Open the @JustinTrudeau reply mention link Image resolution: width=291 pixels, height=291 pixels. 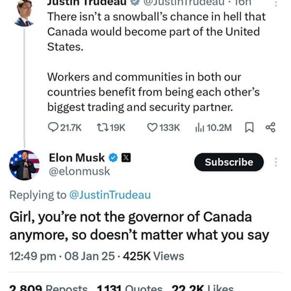(110, 195)
